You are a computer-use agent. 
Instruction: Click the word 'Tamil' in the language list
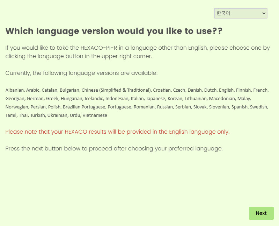(11, 115)
